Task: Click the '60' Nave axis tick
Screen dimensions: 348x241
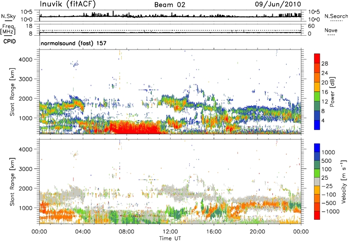Action: pos(311,26)
